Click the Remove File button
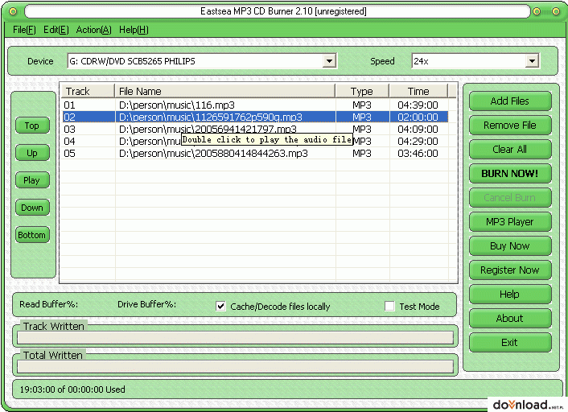This screenshot has width=568, height=412. pos(510,126)
